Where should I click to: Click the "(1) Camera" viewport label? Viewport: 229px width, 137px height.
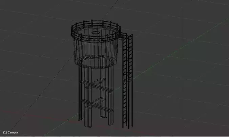tap(11, 133)
